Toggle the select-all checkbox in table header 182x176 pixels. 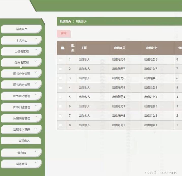click(62, 48)
